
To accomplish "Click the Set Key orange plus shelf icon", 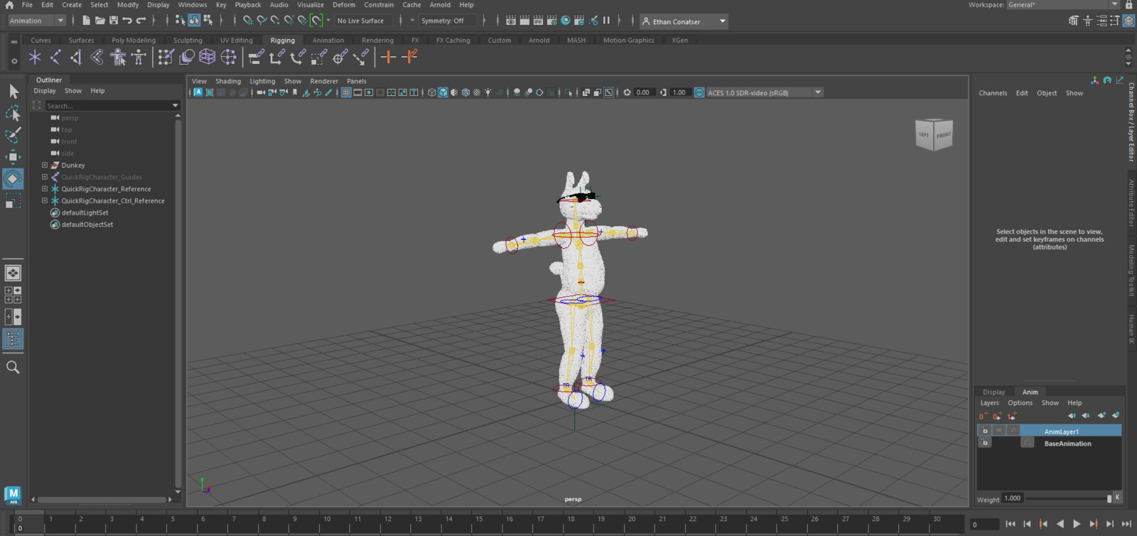I will (388, 57).
